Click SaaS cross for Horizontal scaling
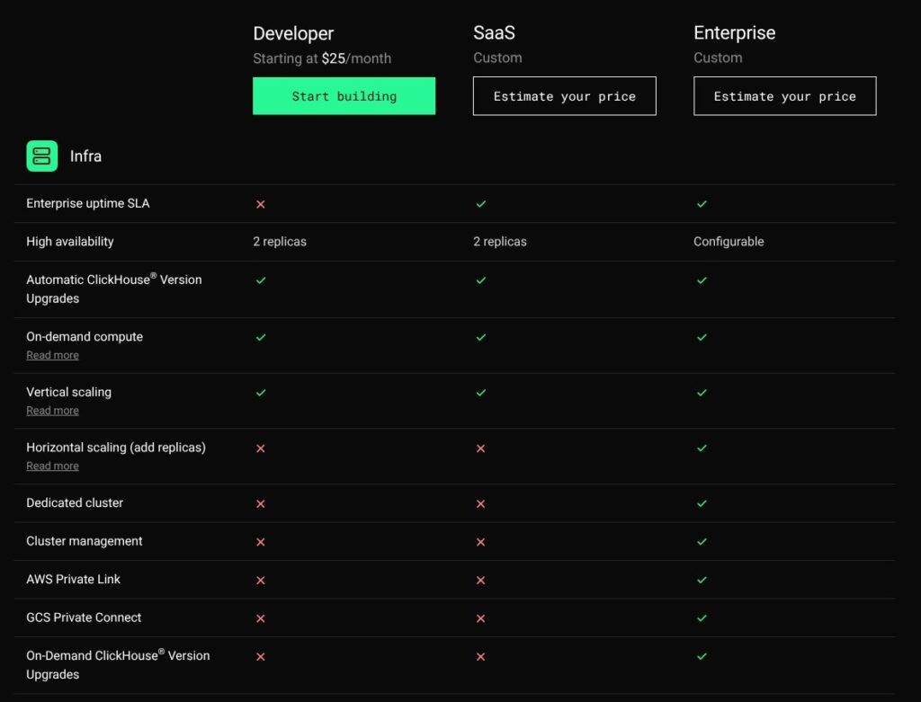 480,449
